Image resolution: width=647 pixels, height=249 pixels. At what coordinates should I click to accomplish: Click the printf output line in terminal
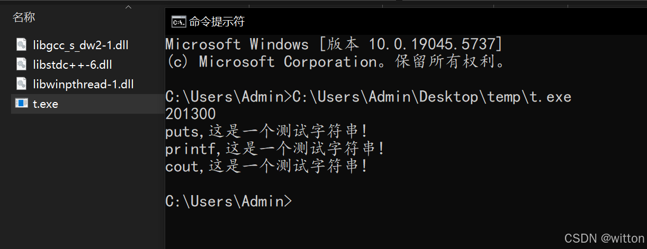pyautogui.click(x=275, y=149)
